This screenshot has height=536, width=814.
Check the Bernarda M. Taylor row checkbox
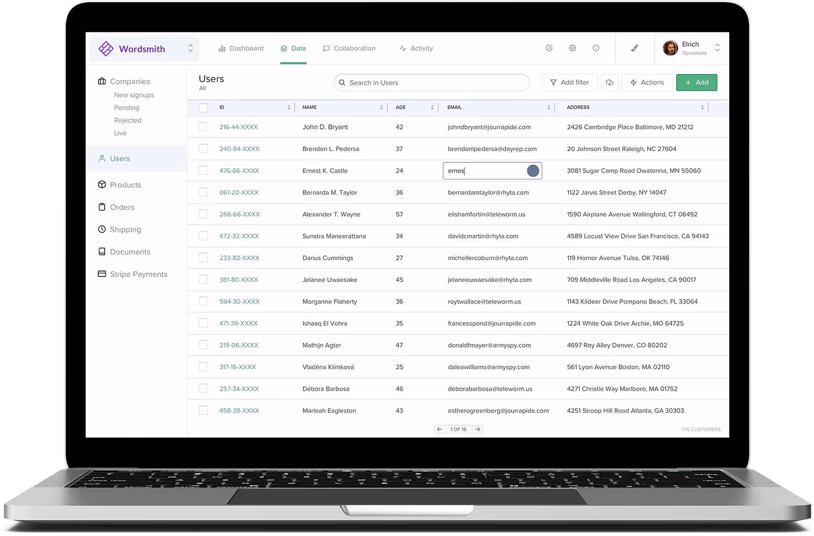[203, 192]
